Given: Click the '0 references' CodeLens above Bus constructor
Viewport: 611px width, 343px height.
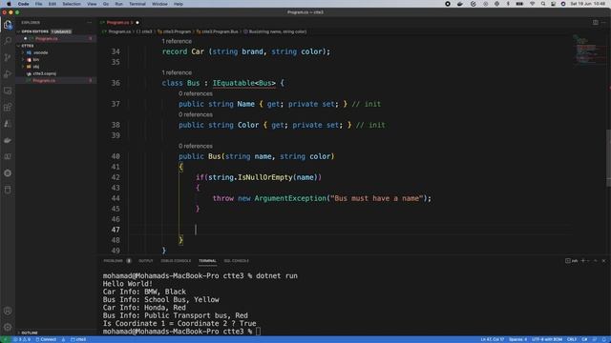Looking at the screenshot, I should (x=196, y=146).
